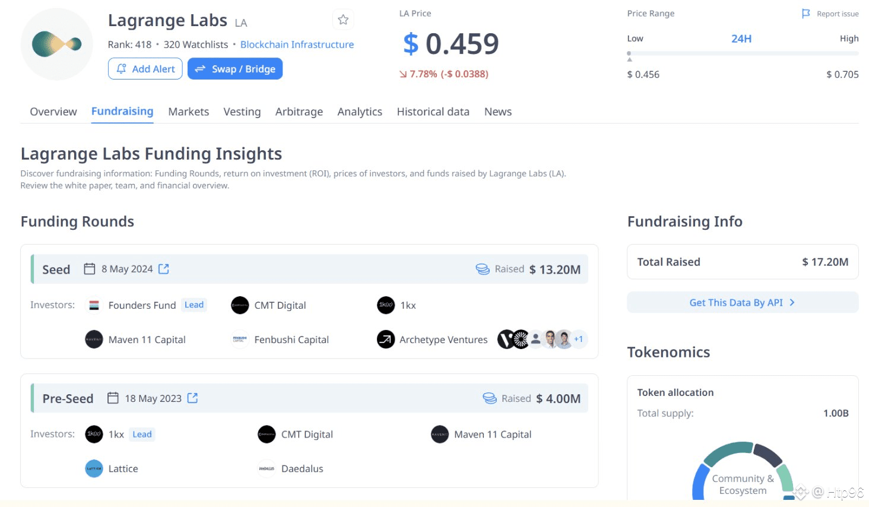Screen dimensions: 869x507
Task: Open the Markets tab
Action: pyautogui.click(x=189, y=112)
